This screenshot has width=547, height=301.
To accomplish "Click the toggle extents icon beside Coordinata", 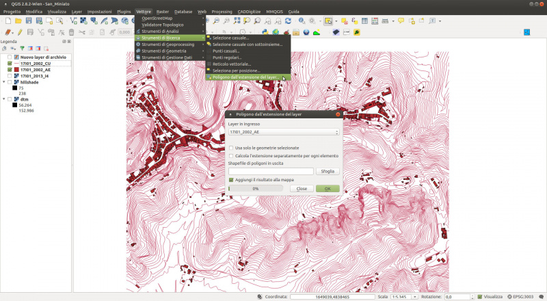I will tap(260, 297).
